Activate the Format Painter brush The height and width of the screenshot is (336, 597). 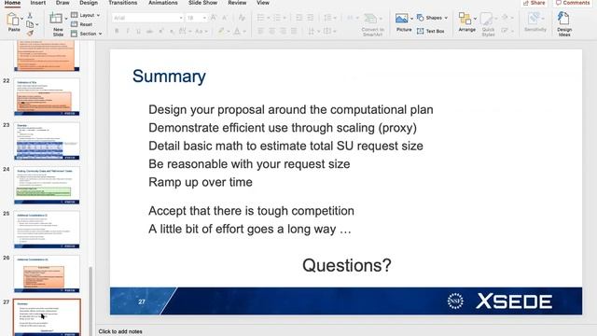pyautogui.click(x=30, y=34)
